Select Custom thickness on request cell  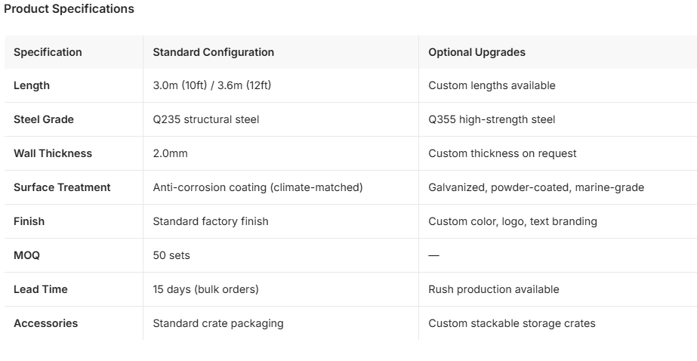(x=502, y=153)
